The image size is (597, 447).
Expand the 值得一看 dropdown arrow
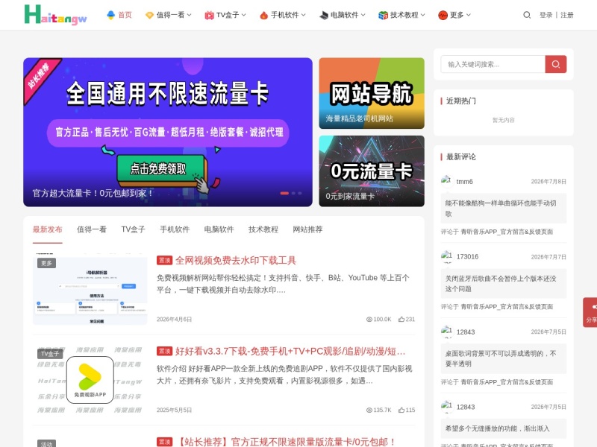190,15
